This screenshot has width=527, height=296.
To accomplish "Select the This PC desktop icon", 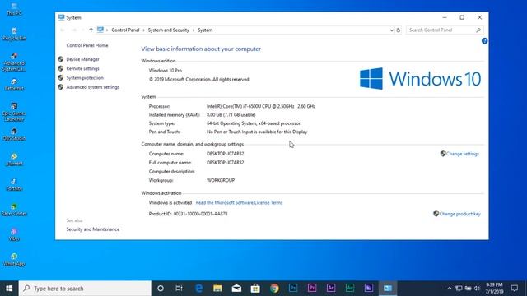I will pos(14,9).
